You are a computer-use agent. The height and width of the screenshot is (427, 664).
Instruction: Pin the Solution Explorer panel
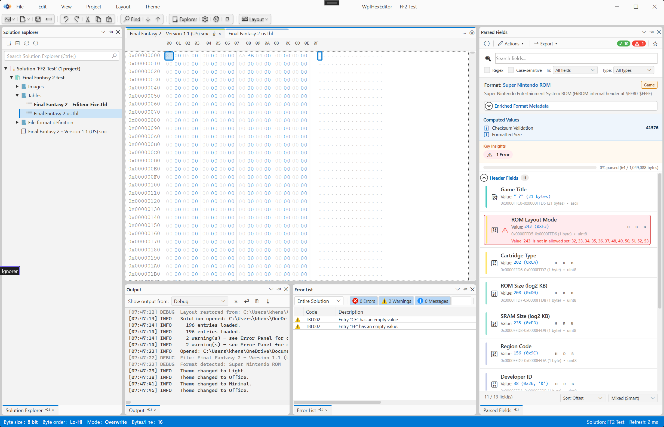pyautogui.click(x=111, y=32)
